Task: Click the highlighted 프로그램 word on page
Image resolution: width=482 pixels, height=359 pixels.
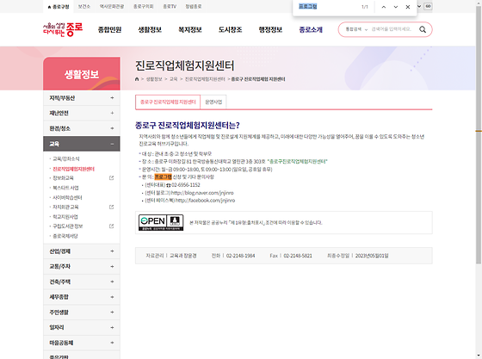Action: (x=163, y=176)
